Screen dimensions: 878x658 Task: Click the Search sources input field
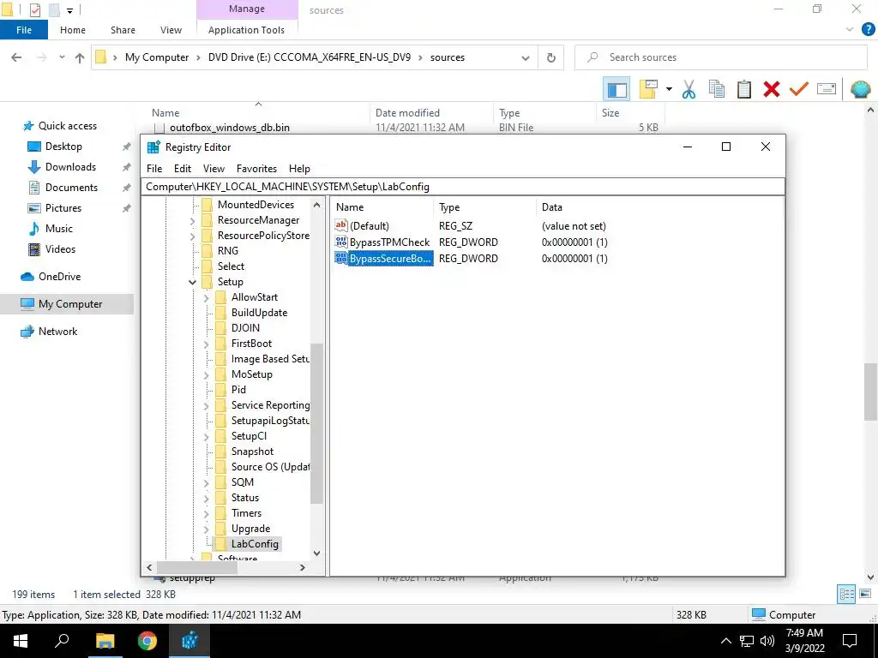click(x=720, y=57)
